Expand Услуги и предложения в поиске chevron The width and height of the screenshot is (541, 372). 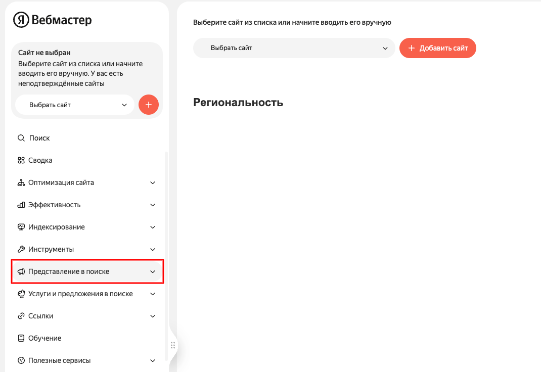[153, 294]
